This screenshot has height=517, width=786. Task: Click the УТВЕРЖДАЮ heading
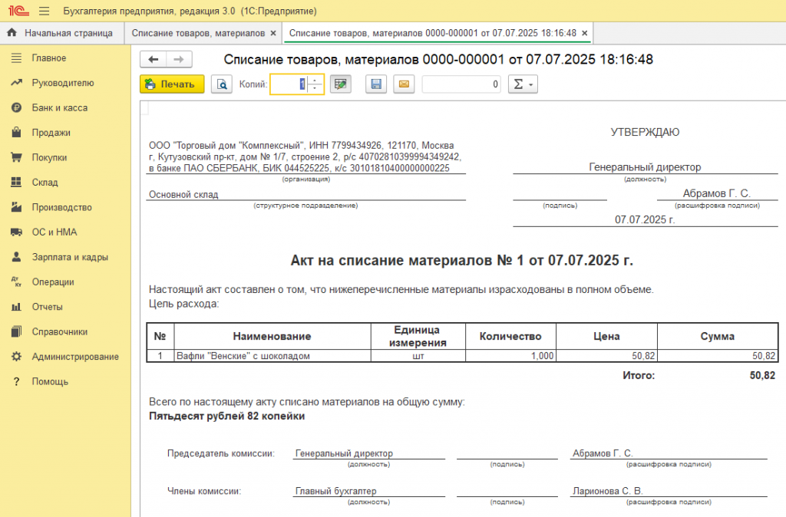pyautogui.click(x=645, y=132)
